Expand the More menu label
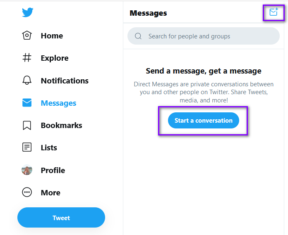288x235 pixels. 50,192
